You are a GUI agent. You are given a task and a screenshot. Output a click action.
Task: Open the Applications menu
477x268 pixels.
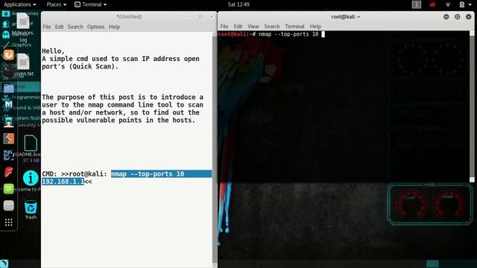tap(20, 4)
